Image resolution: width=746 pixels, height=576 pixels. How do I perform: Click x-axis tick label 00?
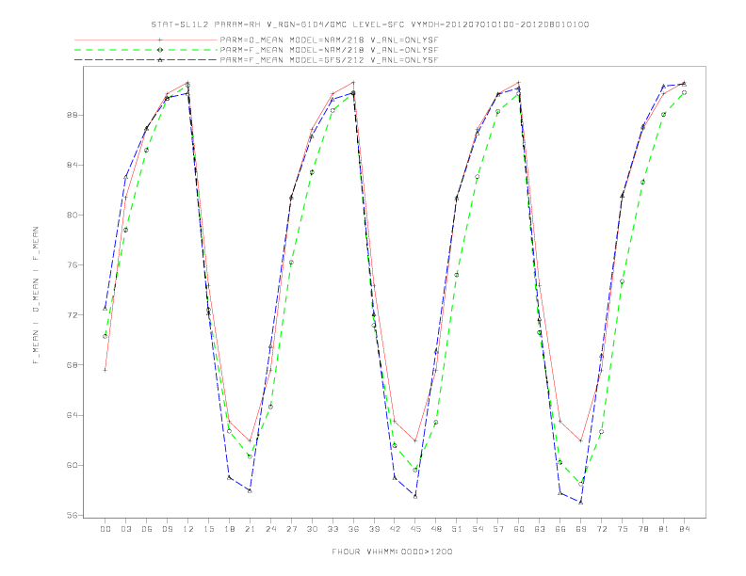tap(105, 529)
